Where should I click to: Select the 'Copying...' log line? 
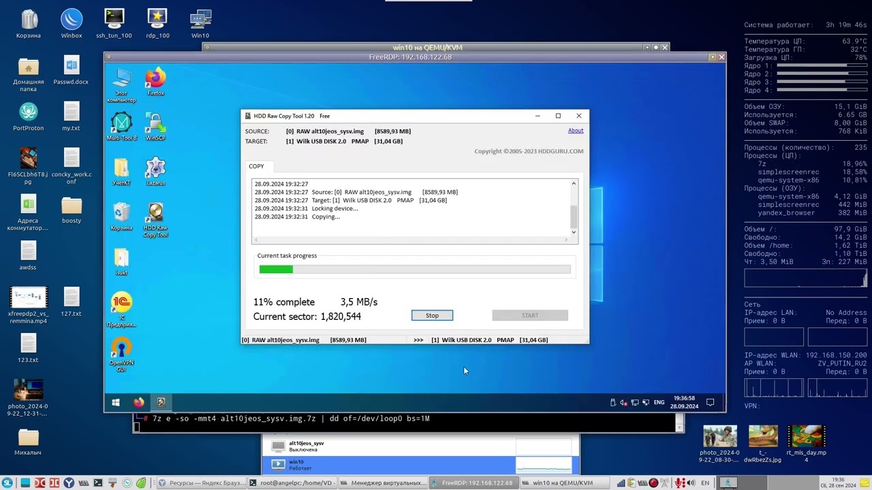[297, 216]
